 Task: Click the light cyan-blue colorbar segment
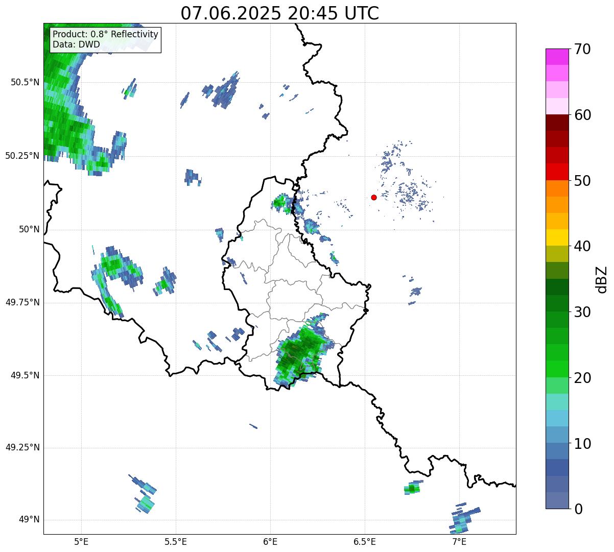557,418
